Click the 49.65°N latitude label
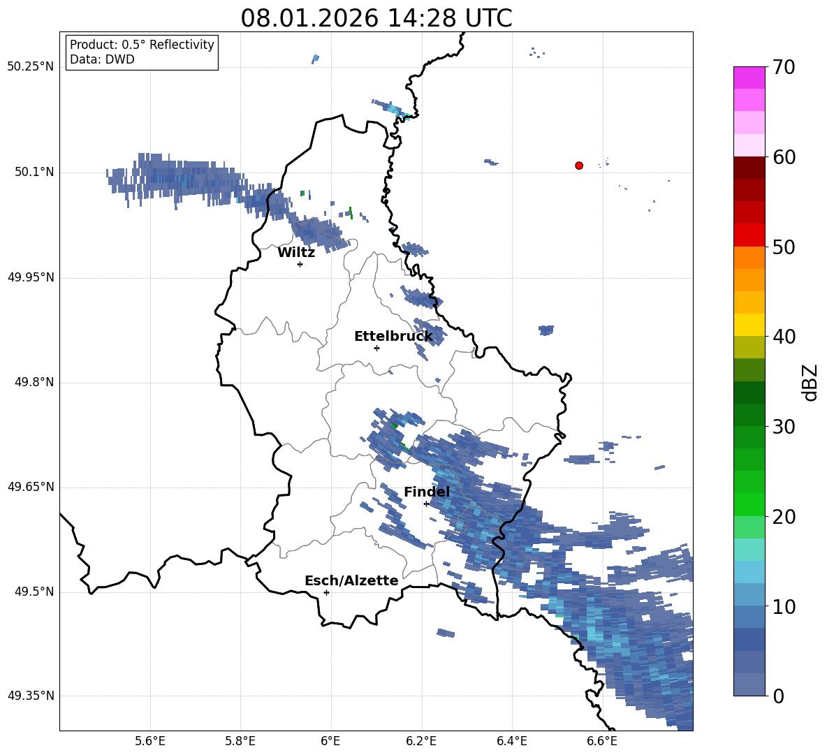The height and width of the screenshot is (755, 827). [x=31, y=487]
